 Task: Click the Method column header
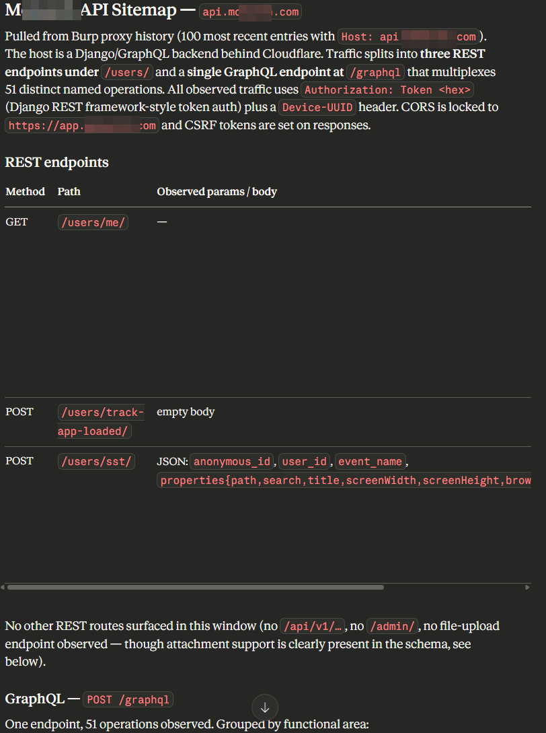(25, 192)
